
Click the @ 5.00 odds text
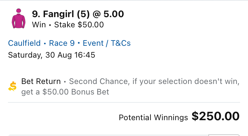click(x=108, y=14)
